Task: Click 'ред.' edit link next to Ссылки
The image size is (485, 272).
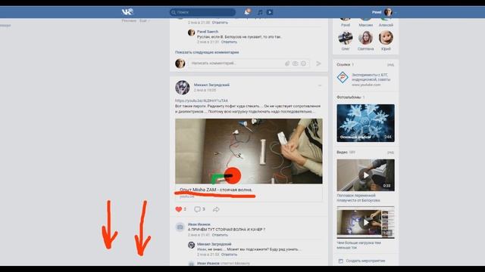Action: pos(391,65)
